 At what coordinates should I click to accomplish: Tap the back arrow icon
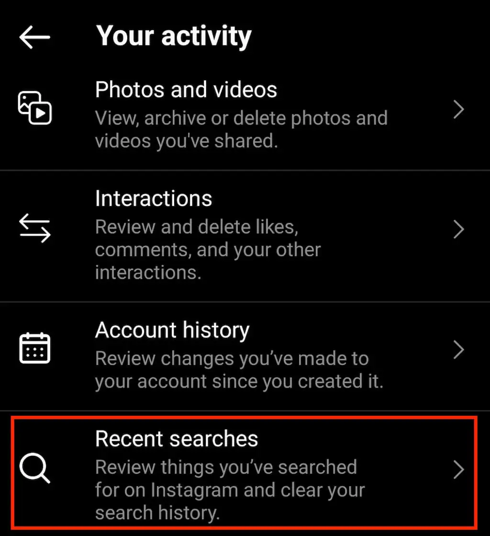point(34,37)
